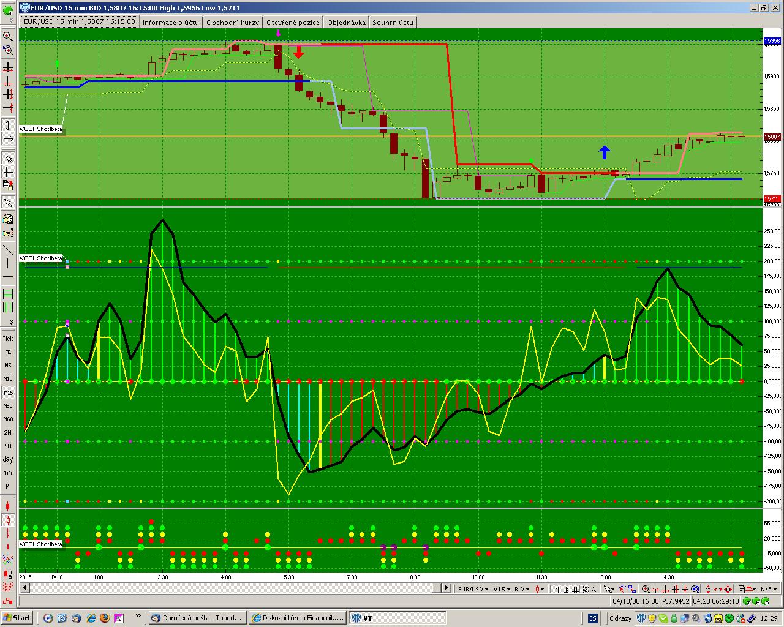The image size is (784, 627).
Task: Click the CS language indicator in taskbar
Action: (592, 618)
